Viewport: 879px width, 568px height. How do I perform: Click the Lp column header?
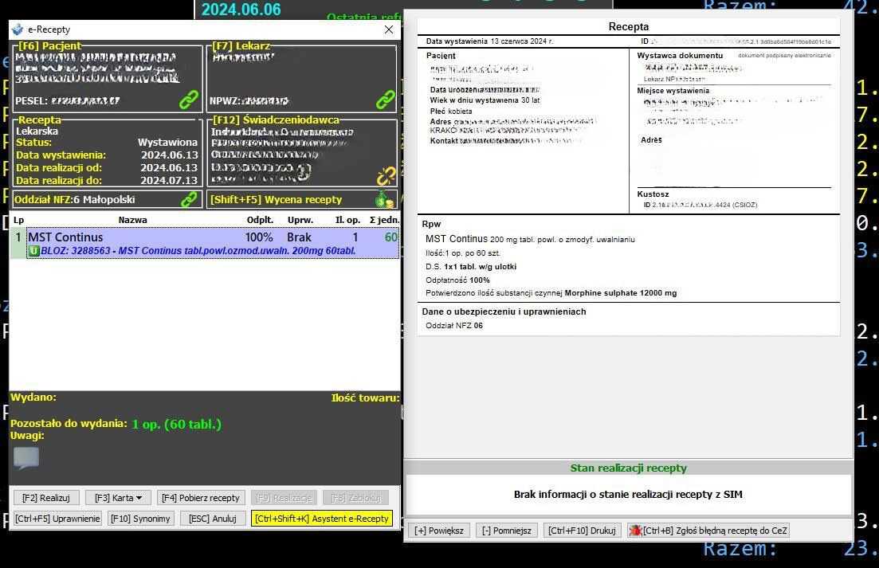pyautogui.click(x=18, y=220)
